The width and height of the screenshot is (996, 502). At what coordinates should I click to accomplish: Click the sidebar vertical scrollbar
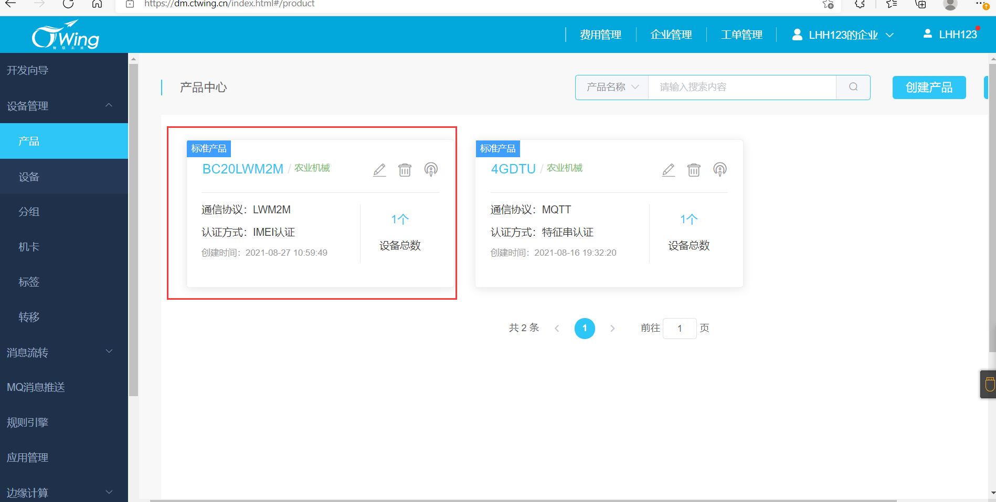[x=133, y=231]
